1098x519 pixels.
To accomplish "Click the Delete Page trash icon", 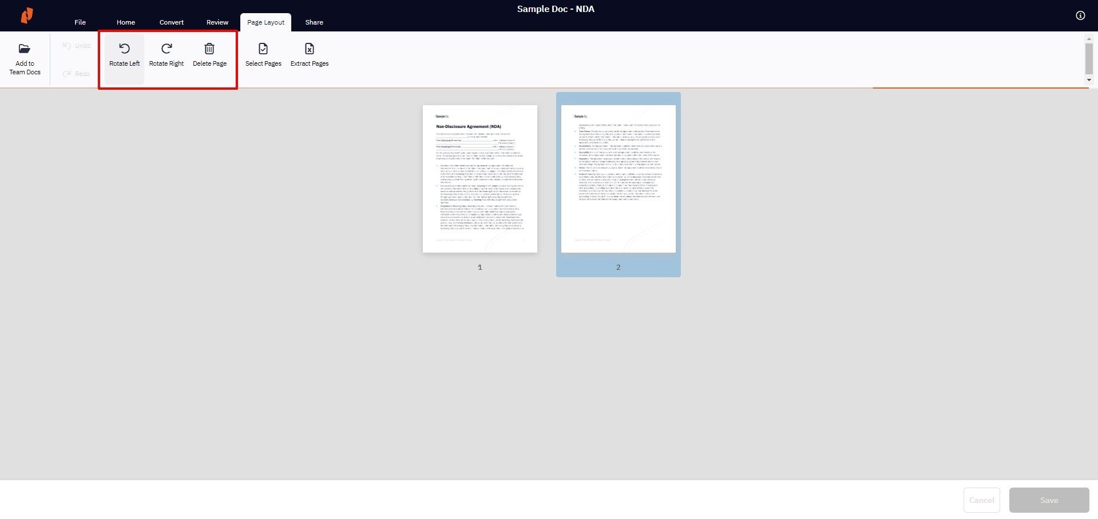I will pos(209,49).
